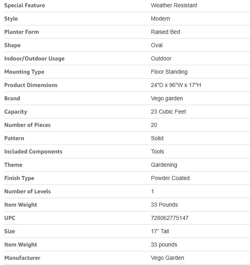The height and width of the screenshot is (265, 250).
Task: Select the "Modern" style value
Action: pyautogui.click(x=160, y=19)
